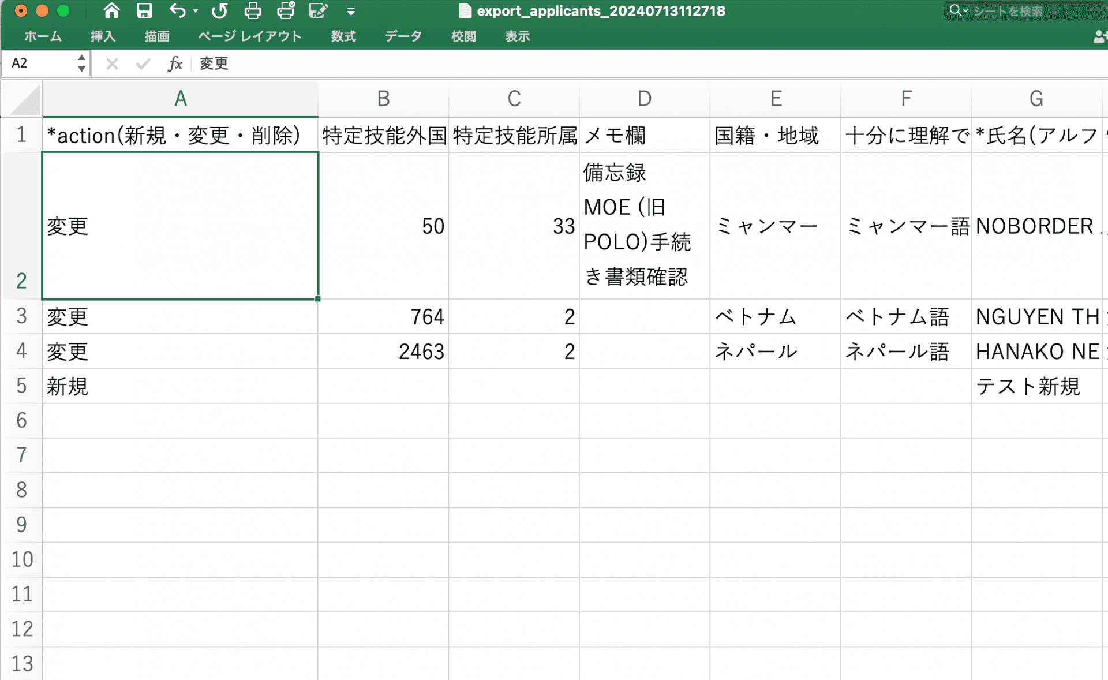
Task: Select all cells via corner triangle
Action: click(26, 100)
